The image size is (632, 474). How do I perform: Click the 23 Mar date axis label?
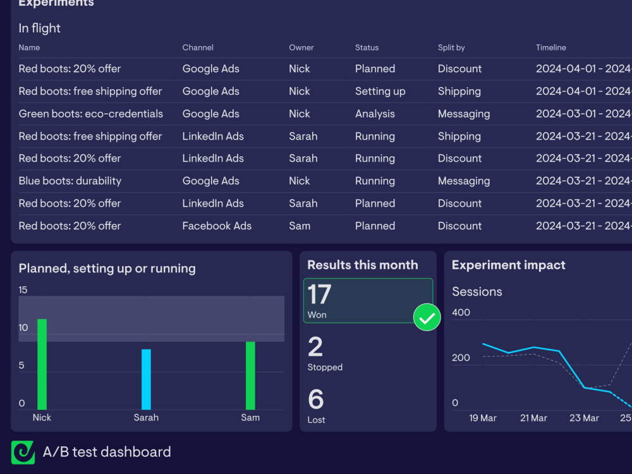[584, 418]
